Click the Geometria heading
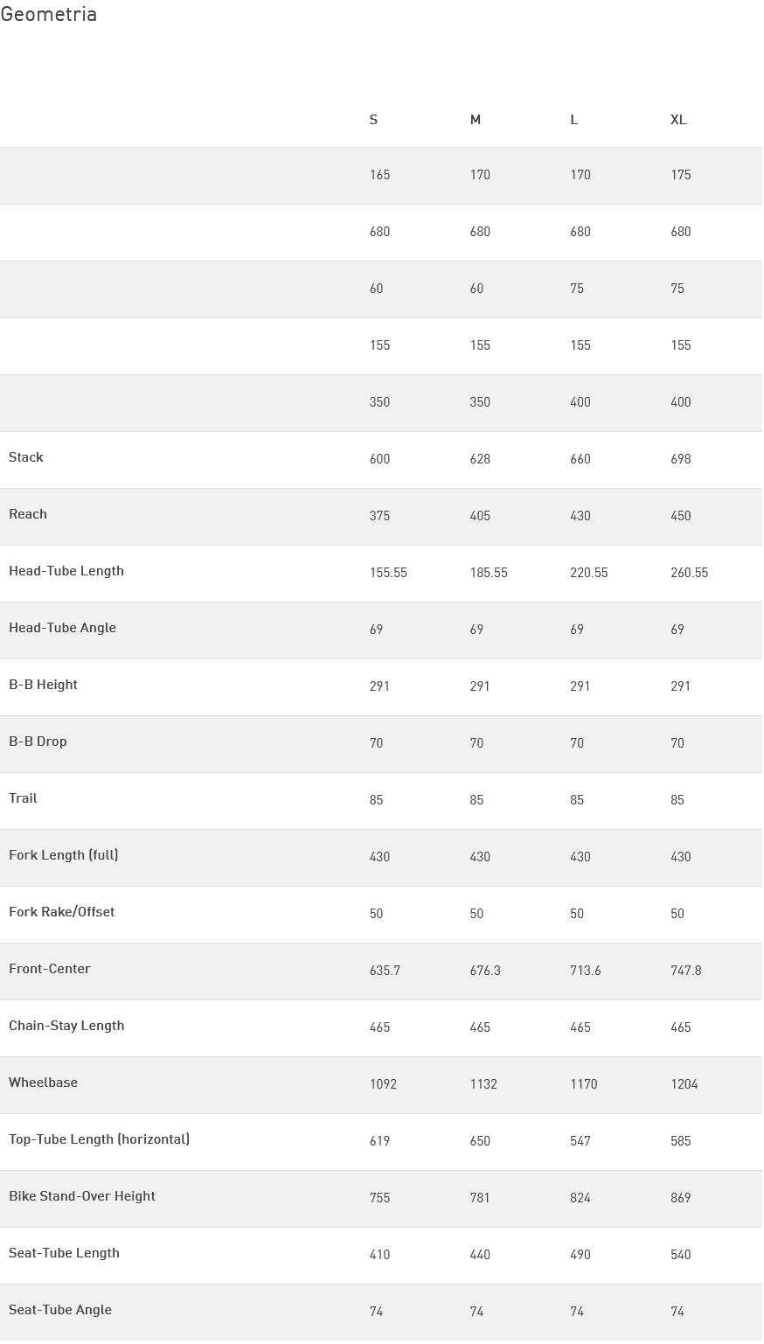Viewport: 764px width, 1344px height. point(49,15)
